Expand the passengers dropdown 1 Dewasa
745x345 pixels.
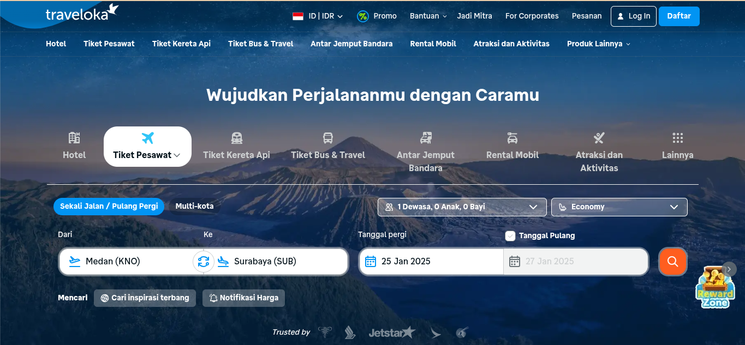462,207
